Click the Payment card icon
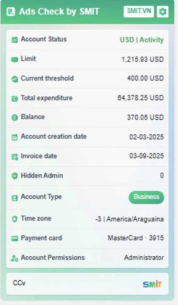The height and width of the screenshot is (305, 178). pyautogui.click(x=14, y=239)
